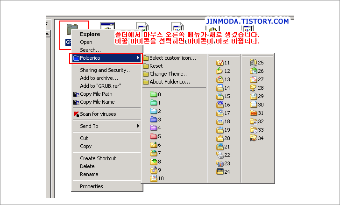Expand the Send To submenu arrow

pyautogui.click(x=138, y=126)
